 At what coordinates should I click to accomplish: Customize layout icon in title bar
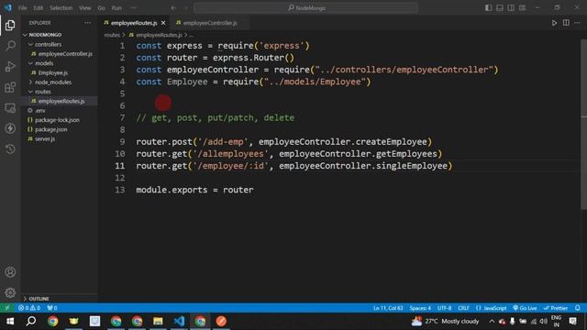tap(522, 8)
